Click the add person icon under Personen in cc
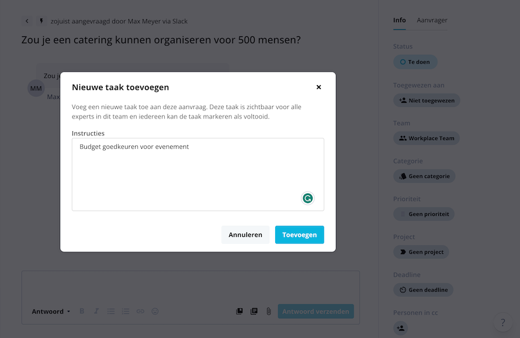Image resolution: width=520 pixels, height=338 pixels. click(x=401, y=328)
